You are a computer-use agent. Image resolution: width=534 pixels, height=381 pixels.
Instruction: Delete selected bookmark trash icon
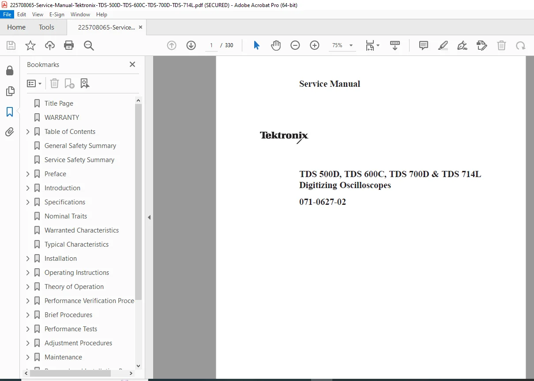[x=54, y=83]
